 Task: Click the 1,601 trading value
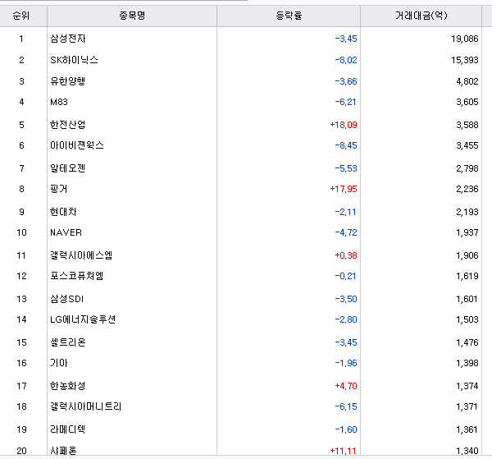point(467,299)
